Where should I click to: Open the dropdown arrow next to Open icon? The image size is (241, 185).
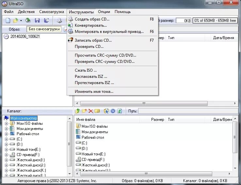pos(21,21)
